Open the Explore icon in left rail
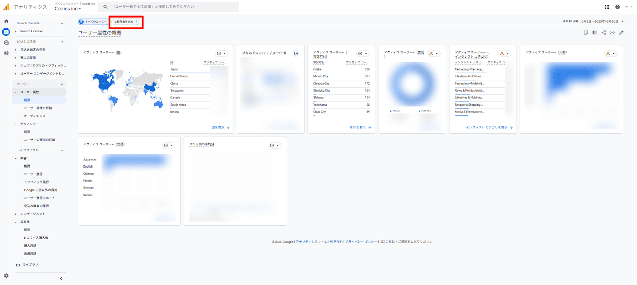 click(x=6, y=43)
